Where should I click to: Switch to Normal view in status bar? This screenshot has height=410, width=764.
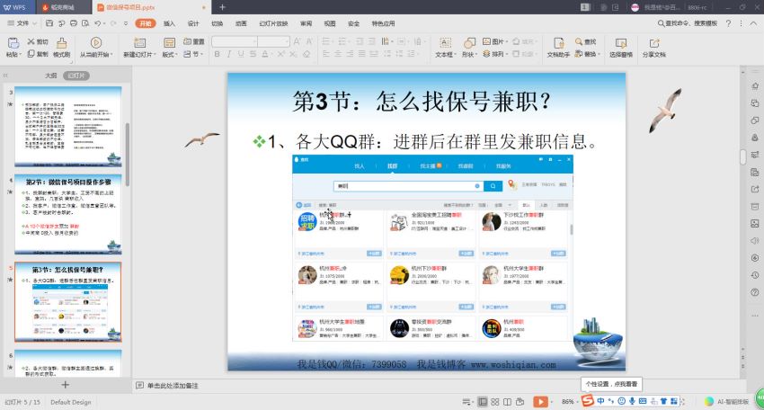483,402
